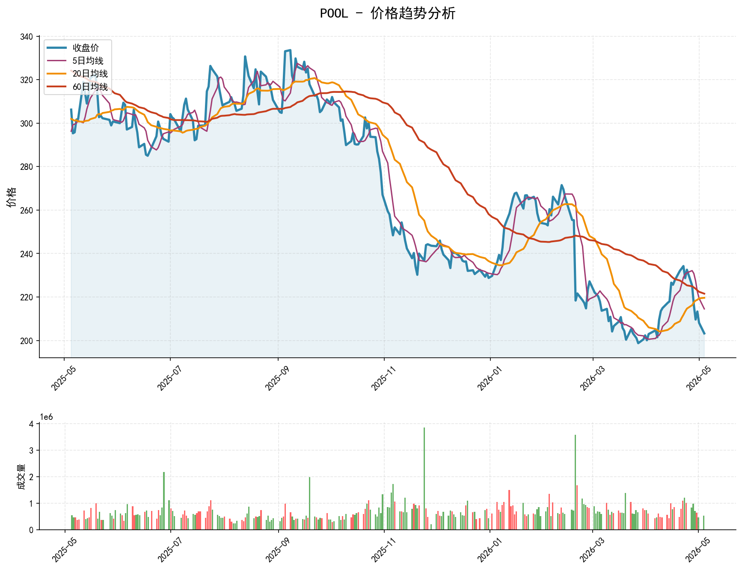Click the 2025-07 date label under price chart
The width and height of the screenshot is (742, 570).
click(x=169, y=378)
